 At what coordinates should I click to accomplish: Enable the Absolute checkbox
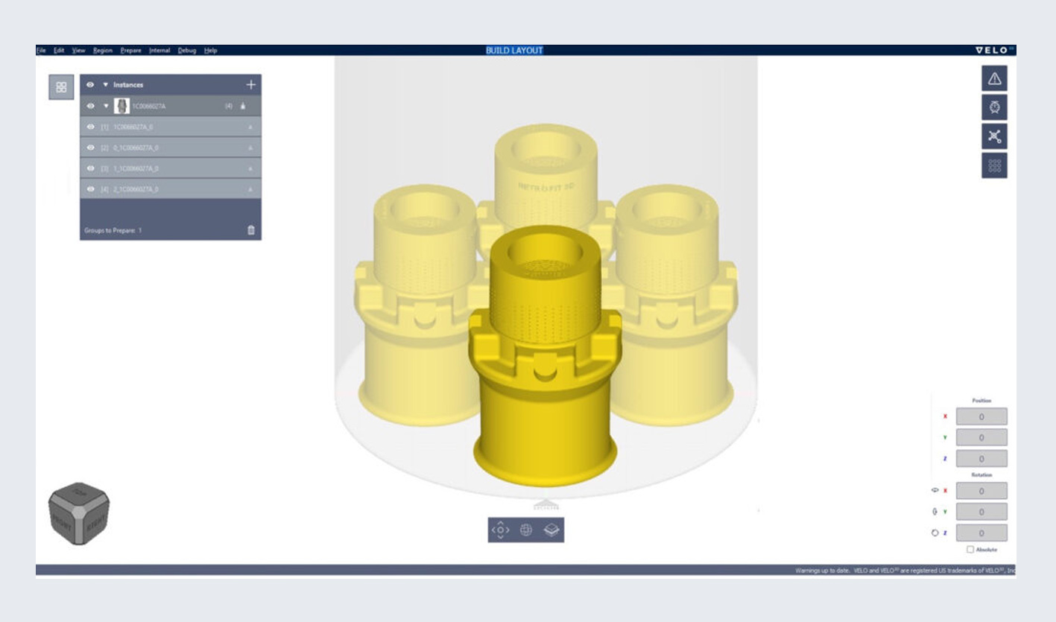[970, 548]
